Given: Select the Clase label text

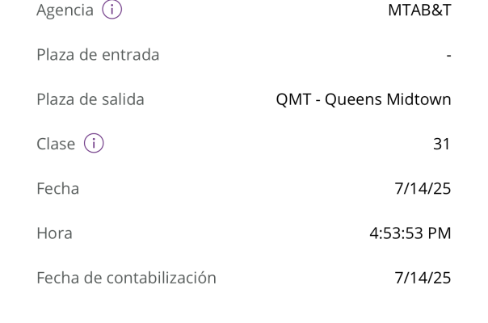Looking at the screenshot, I should (x=56, y=145).
